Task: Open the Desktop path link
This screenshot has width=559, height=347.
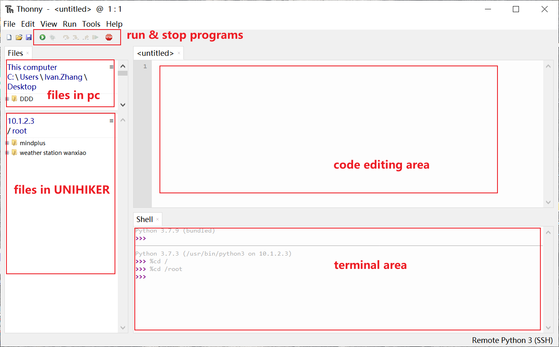Action: tap(21, 87)
